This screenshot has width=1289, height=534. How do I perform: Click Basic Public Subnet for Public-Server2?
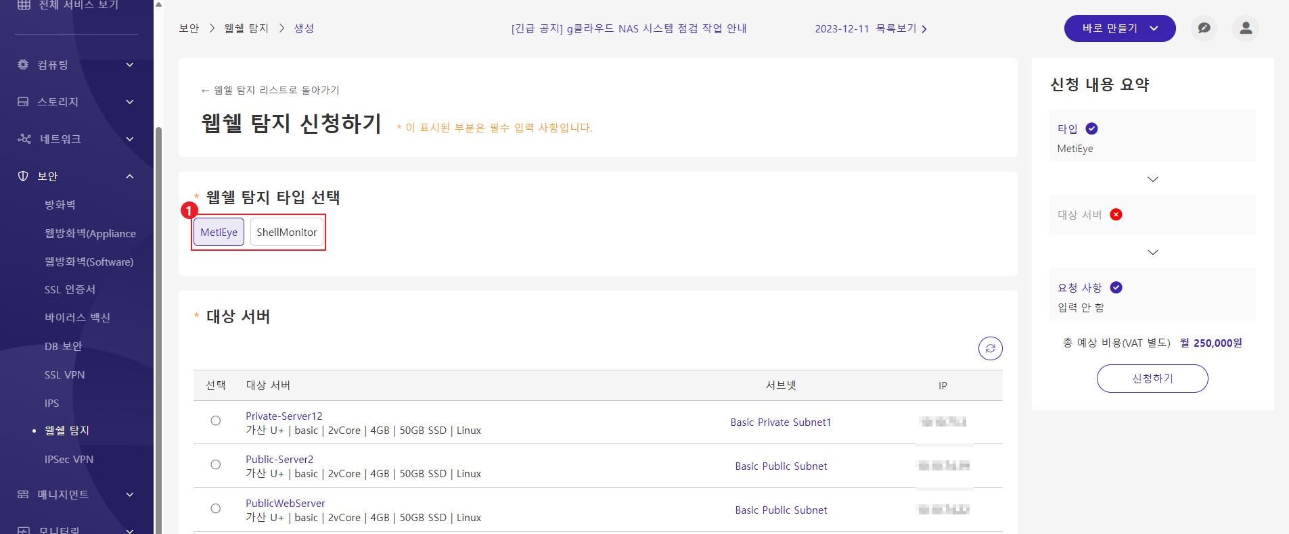(781, 466)
